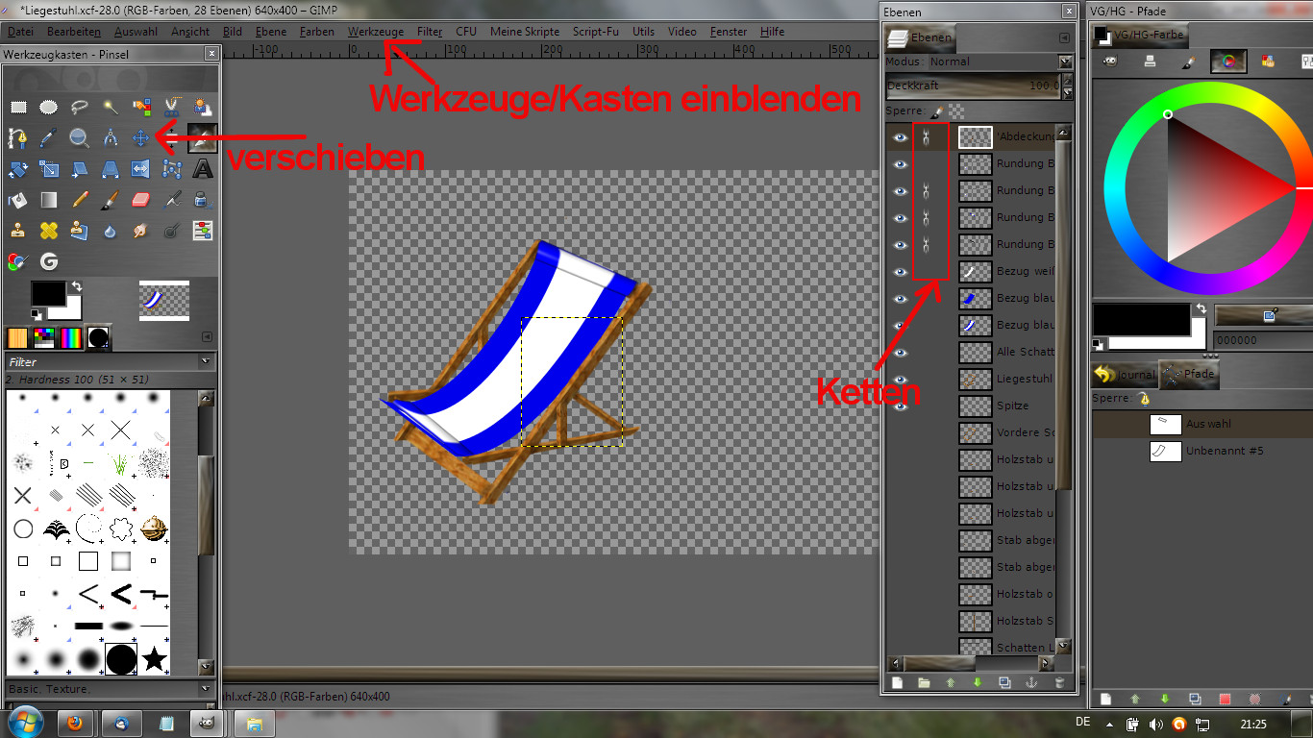
Task: Raise the layer with the up arrow
Action: point(951,683)
